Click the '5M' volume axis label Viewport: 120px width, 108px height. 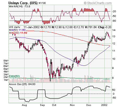click(x=5, y=69)
